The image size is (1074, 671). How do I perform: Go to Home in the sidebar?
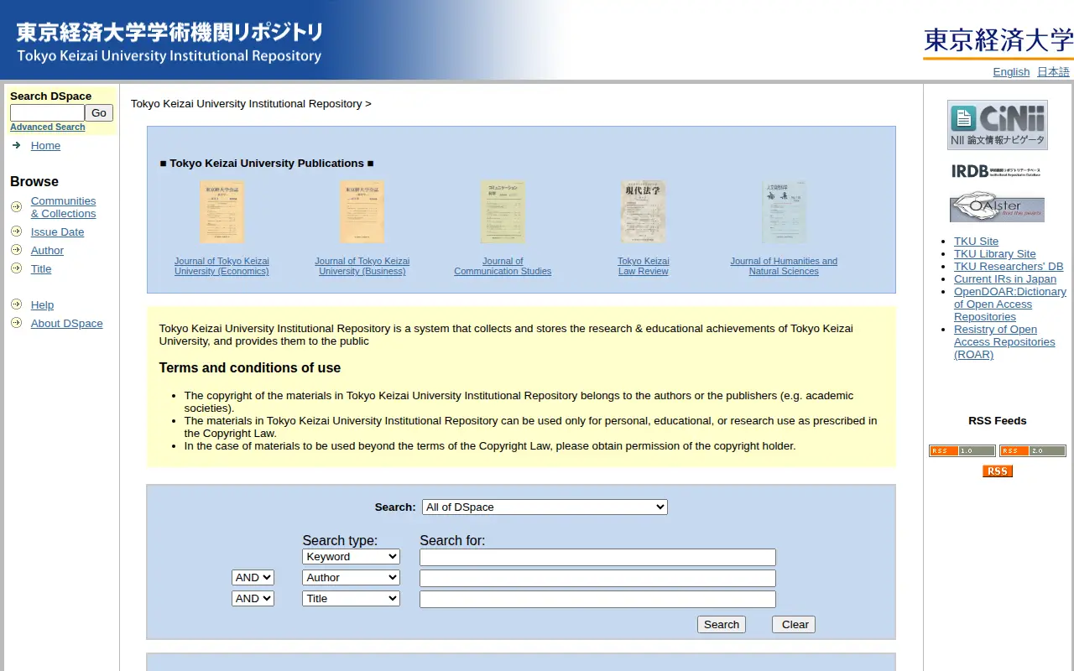(x=45, y=145)
